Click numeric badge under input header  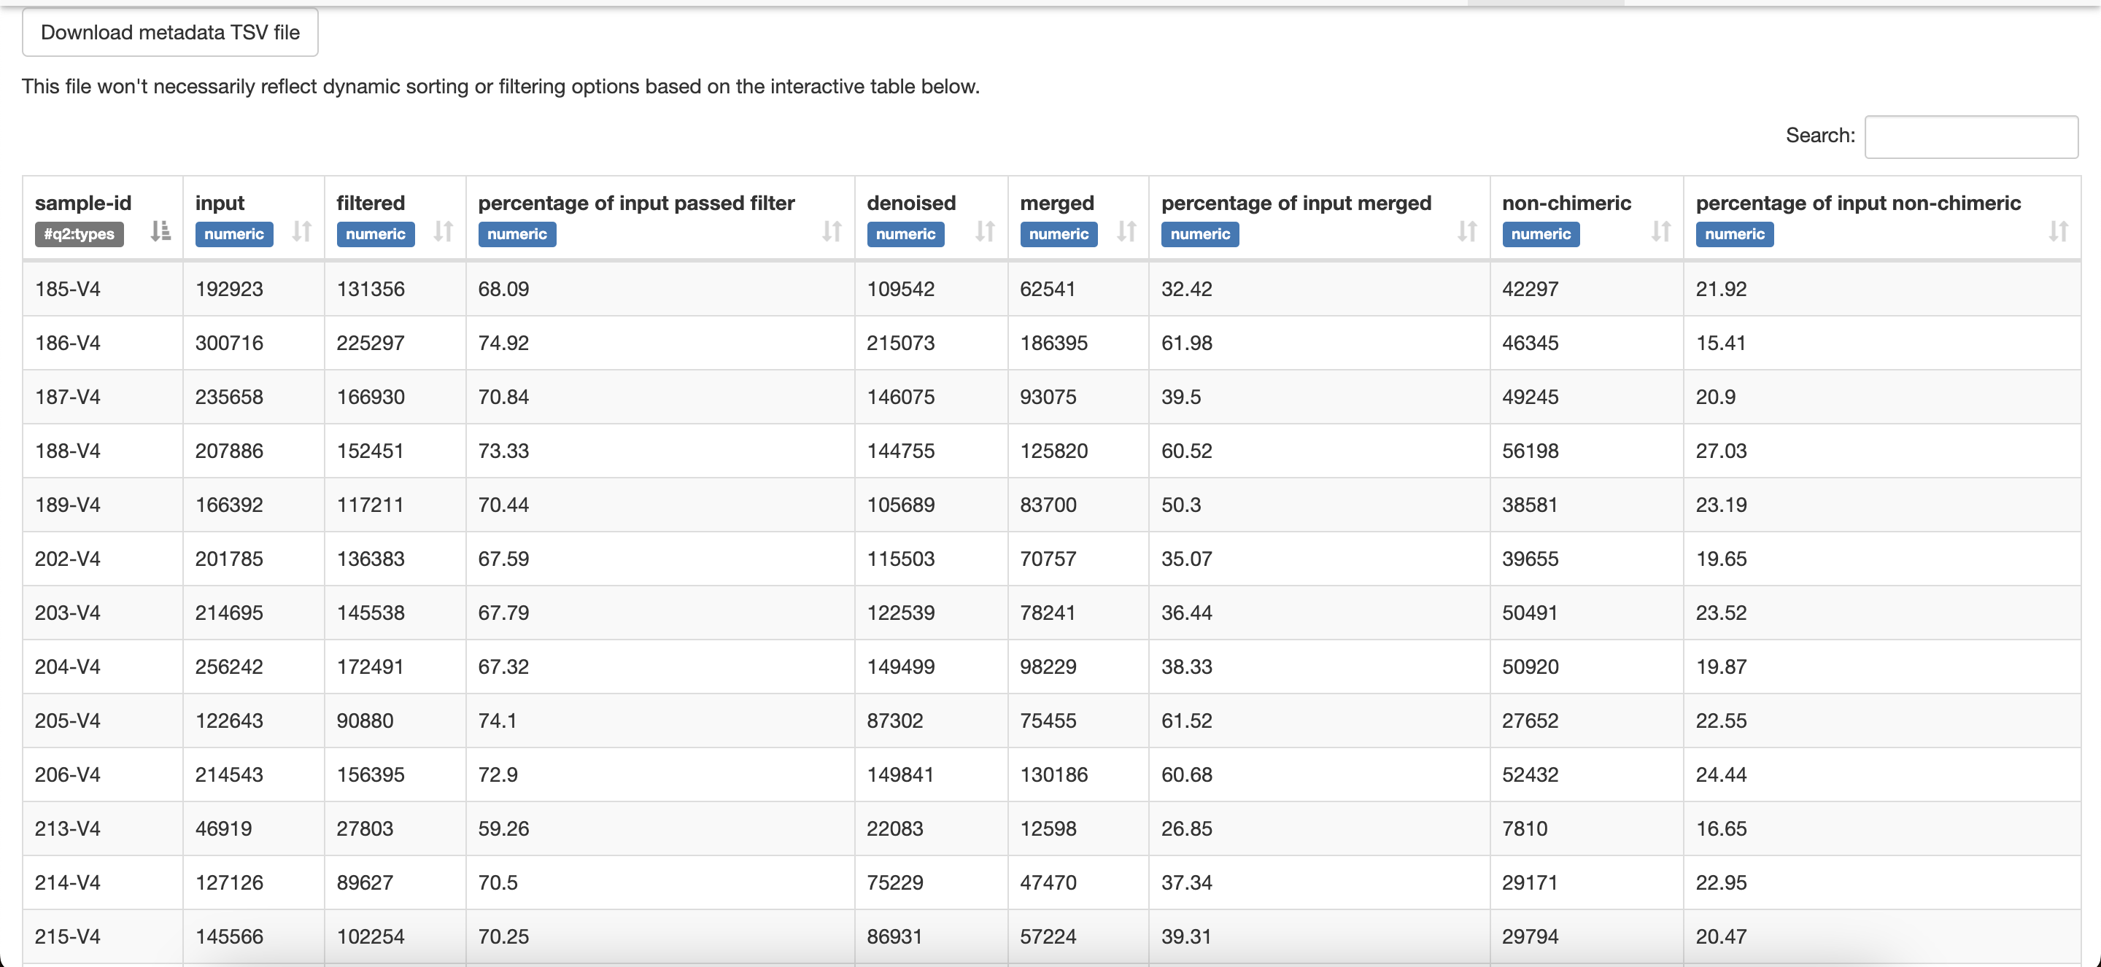point(233,234)
